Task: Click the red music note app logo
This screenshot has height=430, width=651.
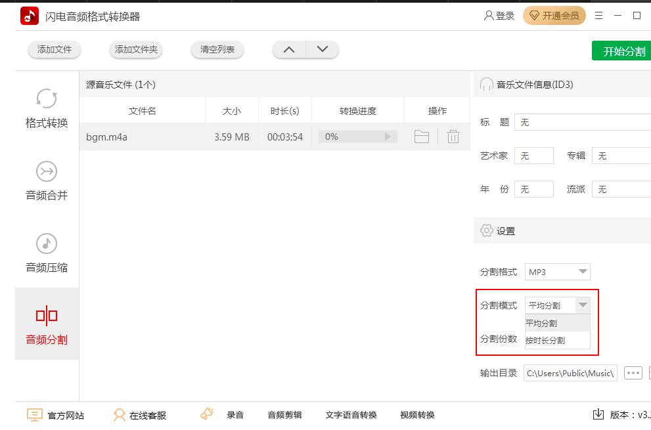Action: (30, 16)
